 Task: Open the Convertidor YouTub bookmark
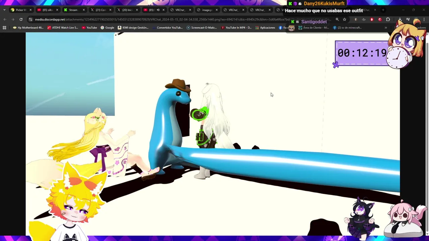[x=167, y=28]
